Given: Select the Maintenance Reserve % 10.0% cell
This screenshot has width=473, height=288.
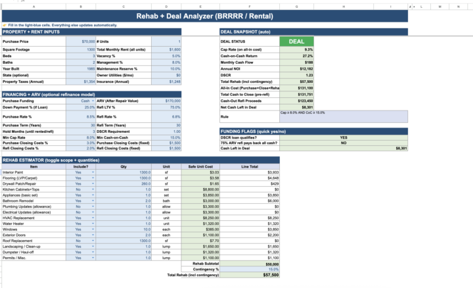Looking at the screenshot, I should point(166,69).
